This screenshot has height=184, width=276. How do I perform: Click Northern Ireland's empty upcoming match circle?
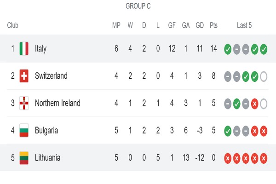click(x=264, y=103)
